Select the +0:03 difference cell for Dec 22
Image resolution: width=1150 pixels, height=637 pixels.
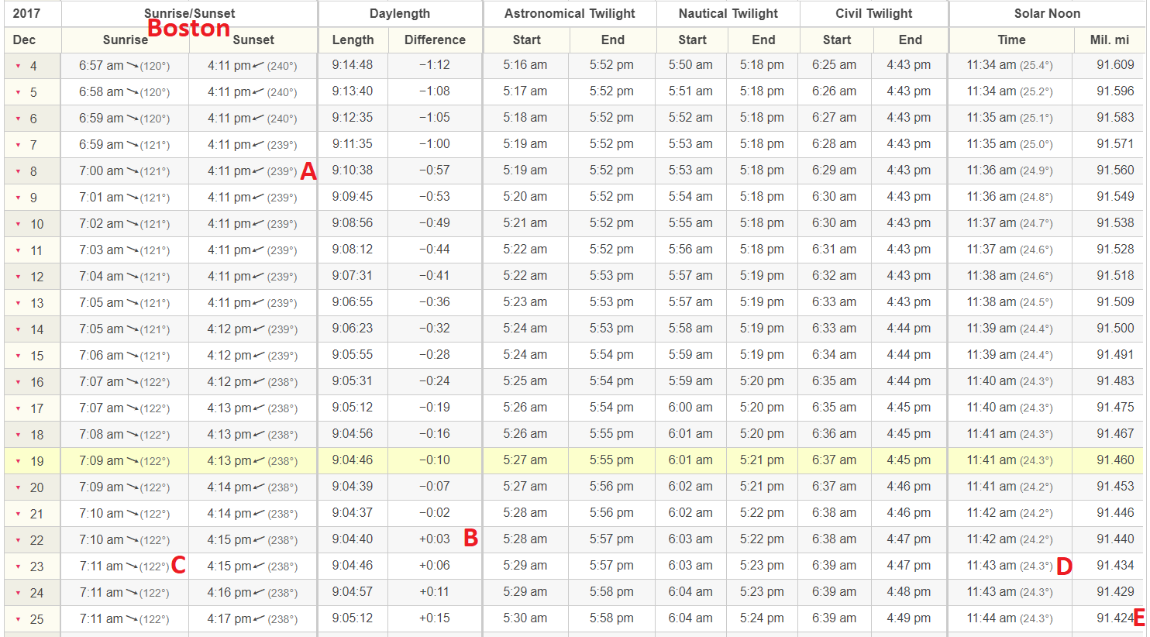pos(434,539)
